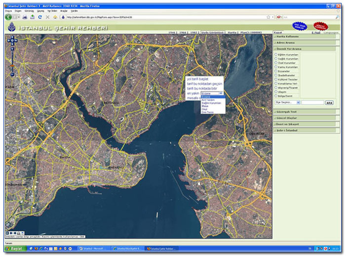
Task: Click the Internet Explorer quick launch icon
Action: click(x=41, y=249)
